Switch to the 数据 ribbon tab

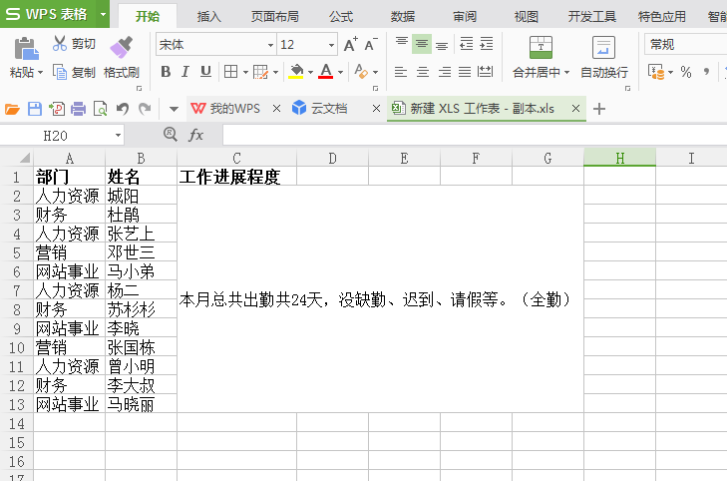403,17
